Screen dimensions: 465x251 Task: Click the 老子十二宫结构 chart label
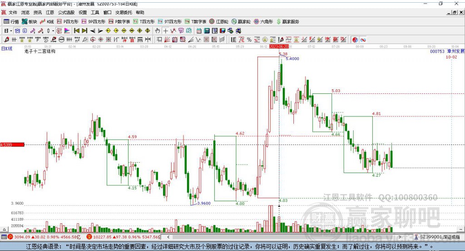tap(40, 51)
